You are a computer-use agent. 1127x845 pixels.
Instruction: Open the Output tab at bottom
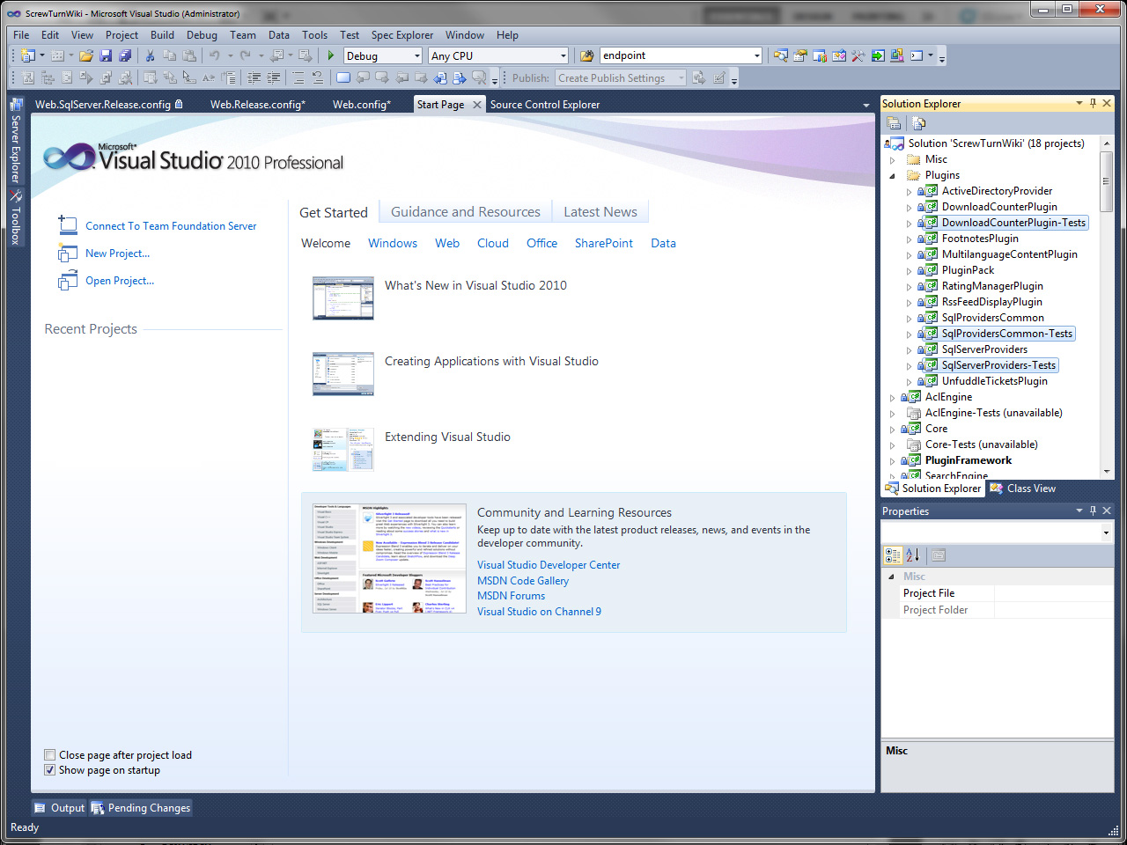pyautogui.click(x=60, y=808)
